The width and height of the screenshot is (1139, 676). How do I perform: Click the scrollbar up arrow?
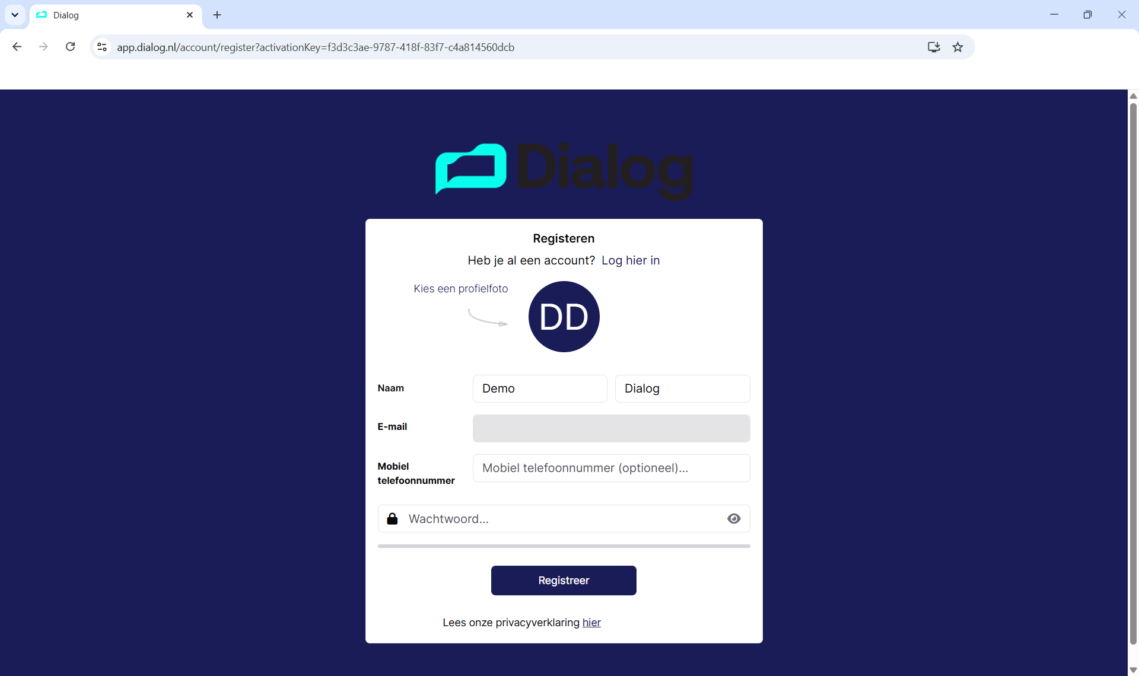coord(1133,96)
